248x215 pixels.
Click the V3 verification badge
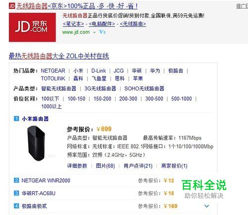click(102, 32)
